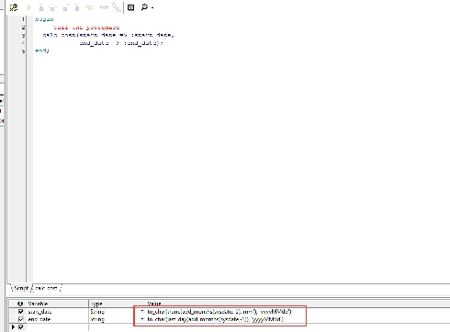The width and height of the screenshot is (450, 332).
Task: Expand value cell marker for start_date
Action: pyautogui.click(x=142, y=311)
